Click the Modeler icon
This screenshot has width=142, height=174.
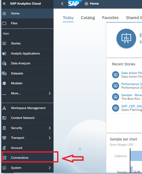4,83
